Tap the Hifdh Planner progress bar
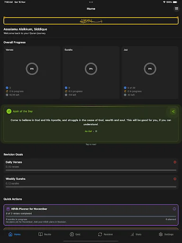The width and height of the screenshot is (182, 243). [x=91, y=216]
